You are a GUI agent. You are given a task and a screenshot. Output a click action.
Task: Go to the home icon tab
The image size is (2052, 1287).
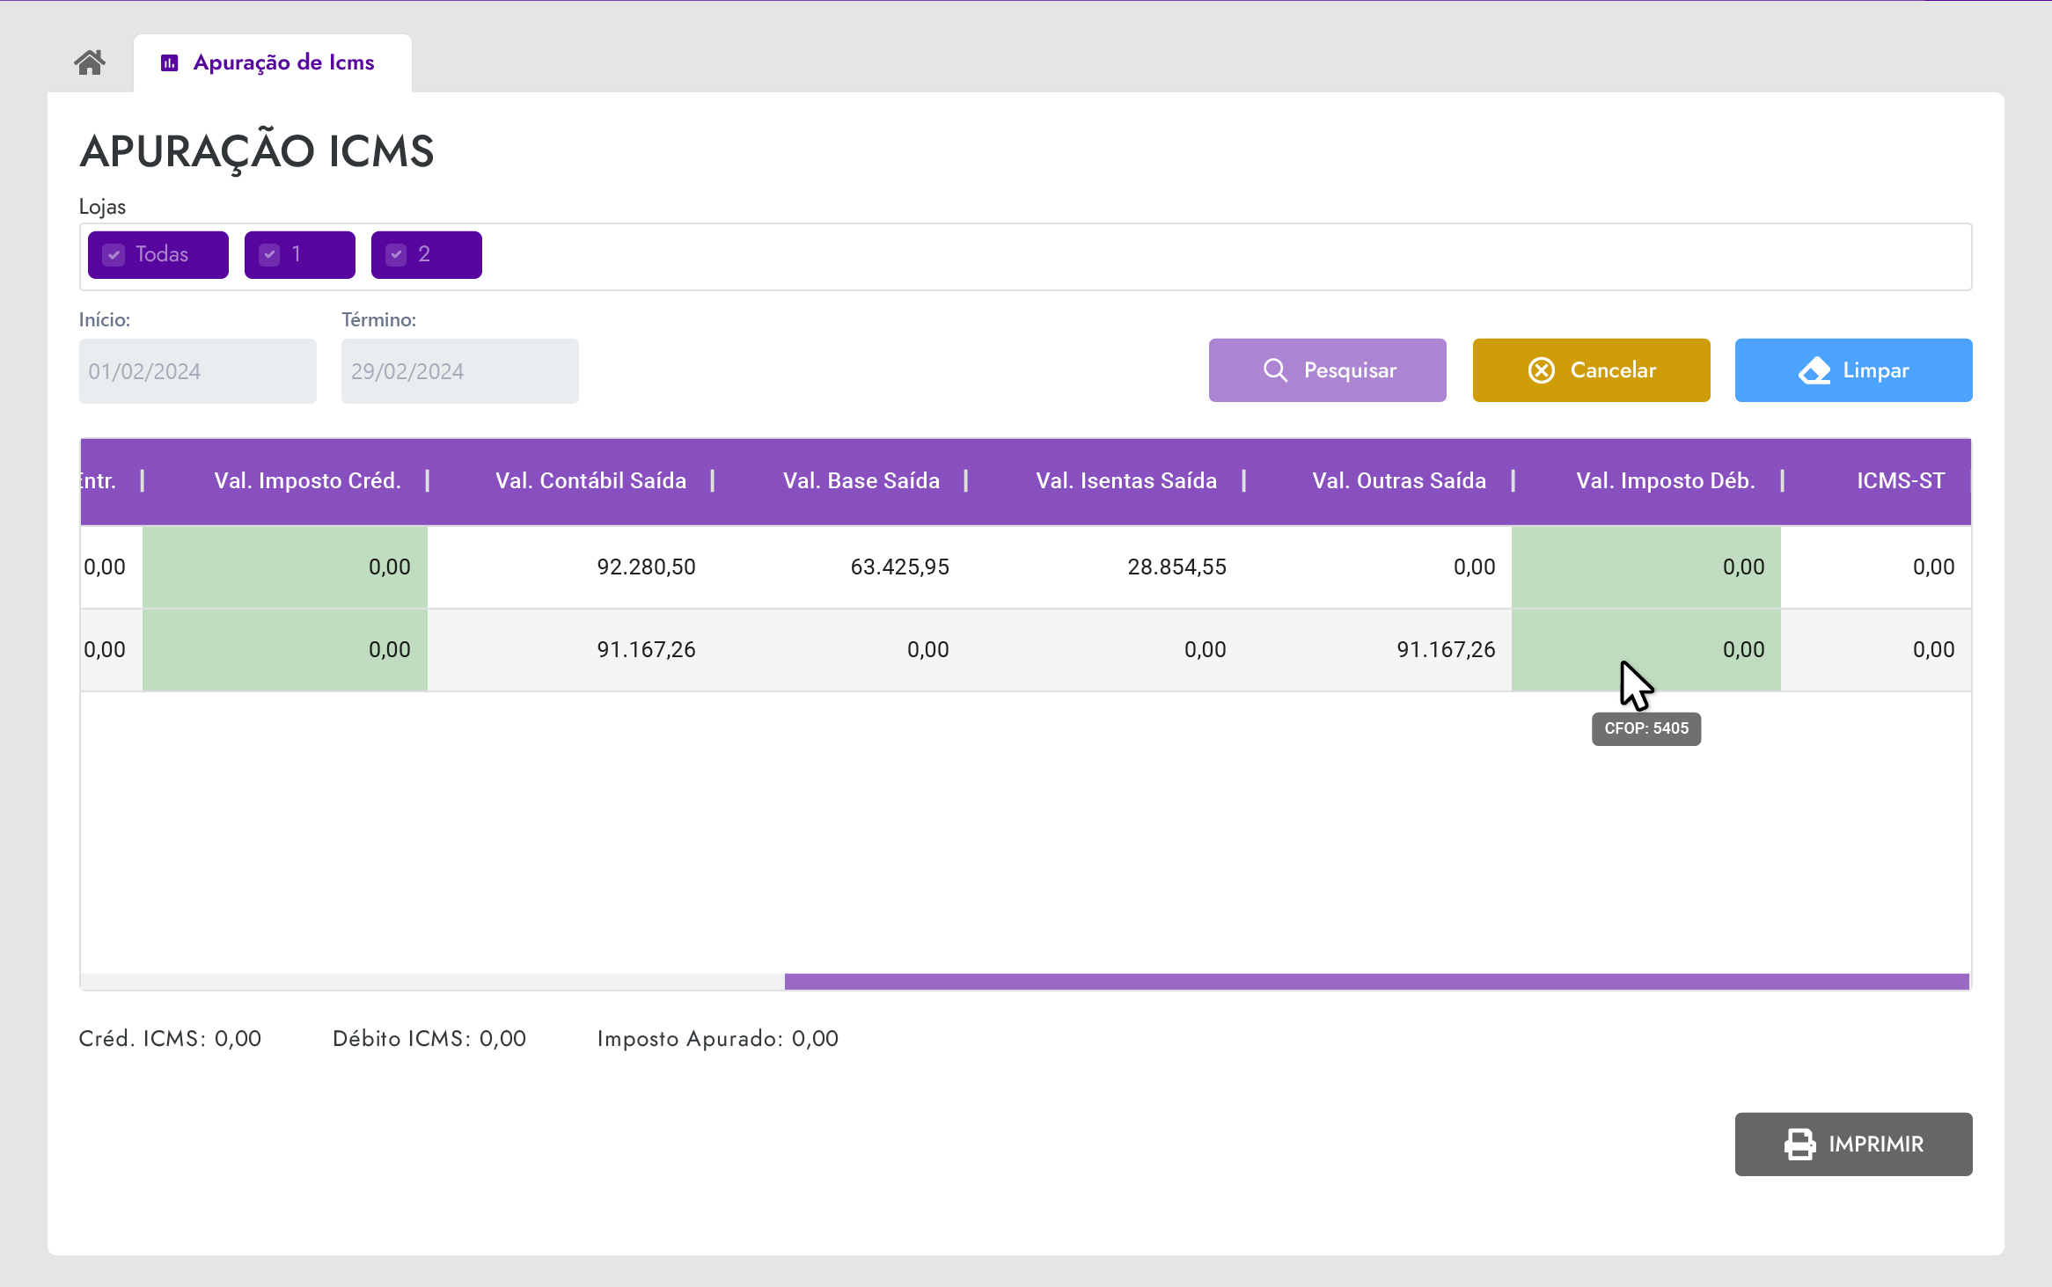(x=90, y=62)
